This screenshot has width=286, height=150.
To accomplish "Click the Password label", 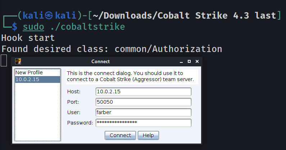I will [x=80, y=123].
